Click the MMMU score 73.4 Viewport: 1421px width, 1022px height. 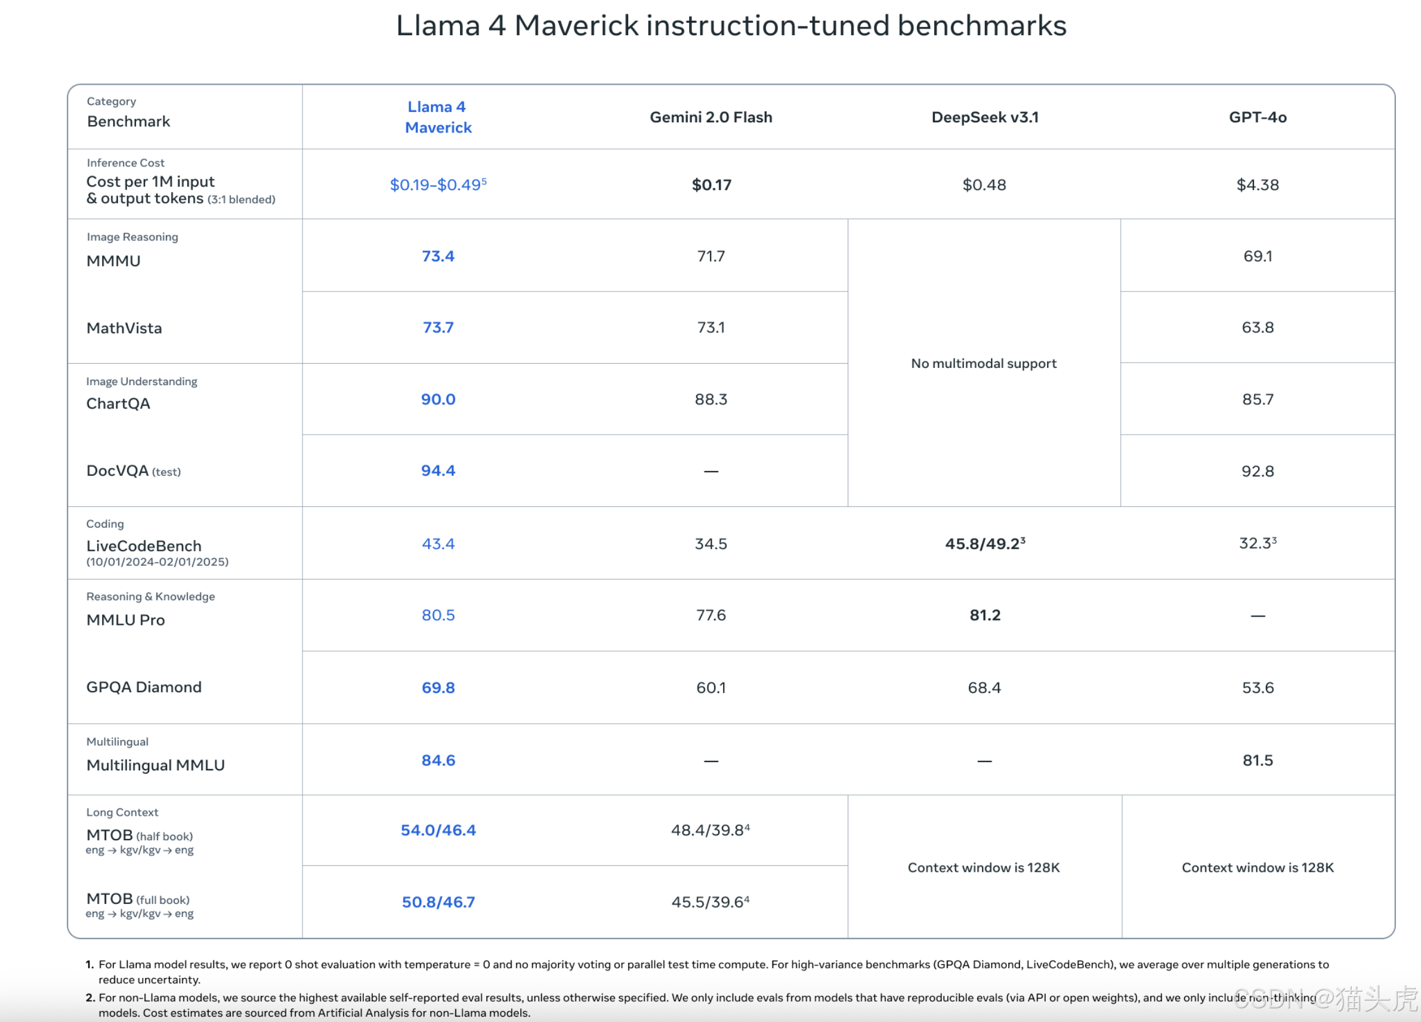click(x=438, y=256)
